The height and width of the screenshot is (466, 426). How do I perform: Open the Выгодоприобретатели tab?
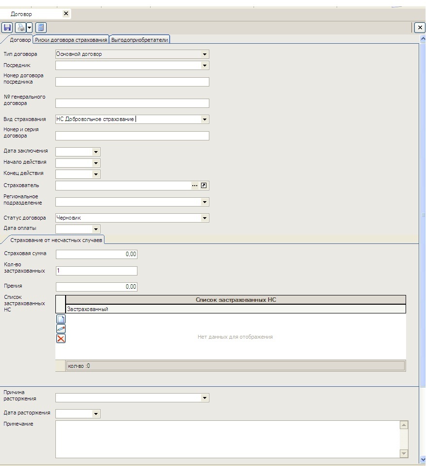point(139,40)
